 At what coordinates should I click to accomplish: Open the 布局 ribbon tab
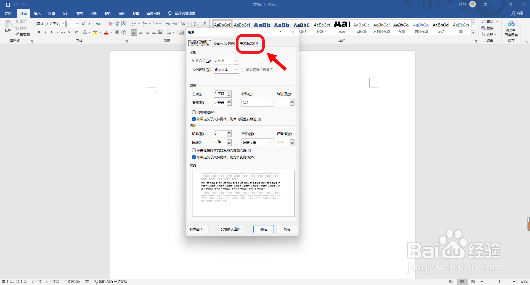[x=79, y=14]
